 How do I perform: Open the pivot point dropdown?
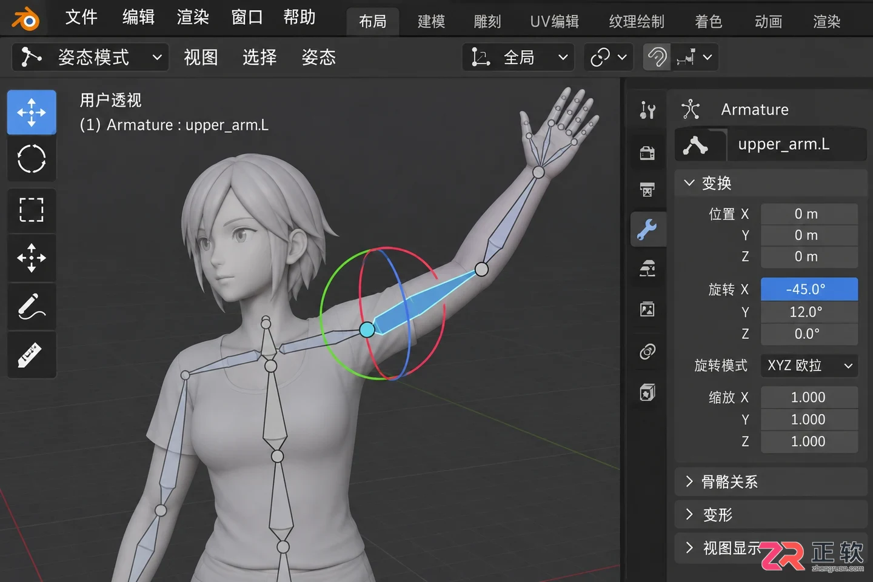[x=608, y=57]
